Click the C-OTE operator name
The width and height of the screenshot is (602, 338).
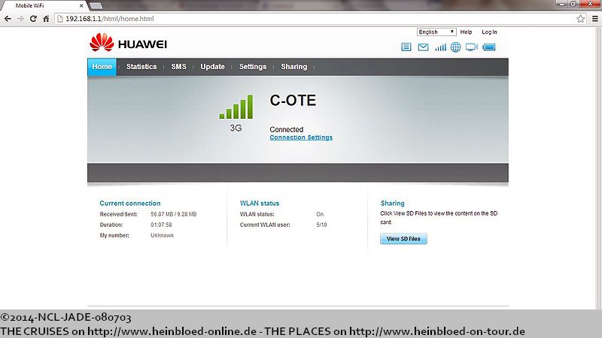293,101
